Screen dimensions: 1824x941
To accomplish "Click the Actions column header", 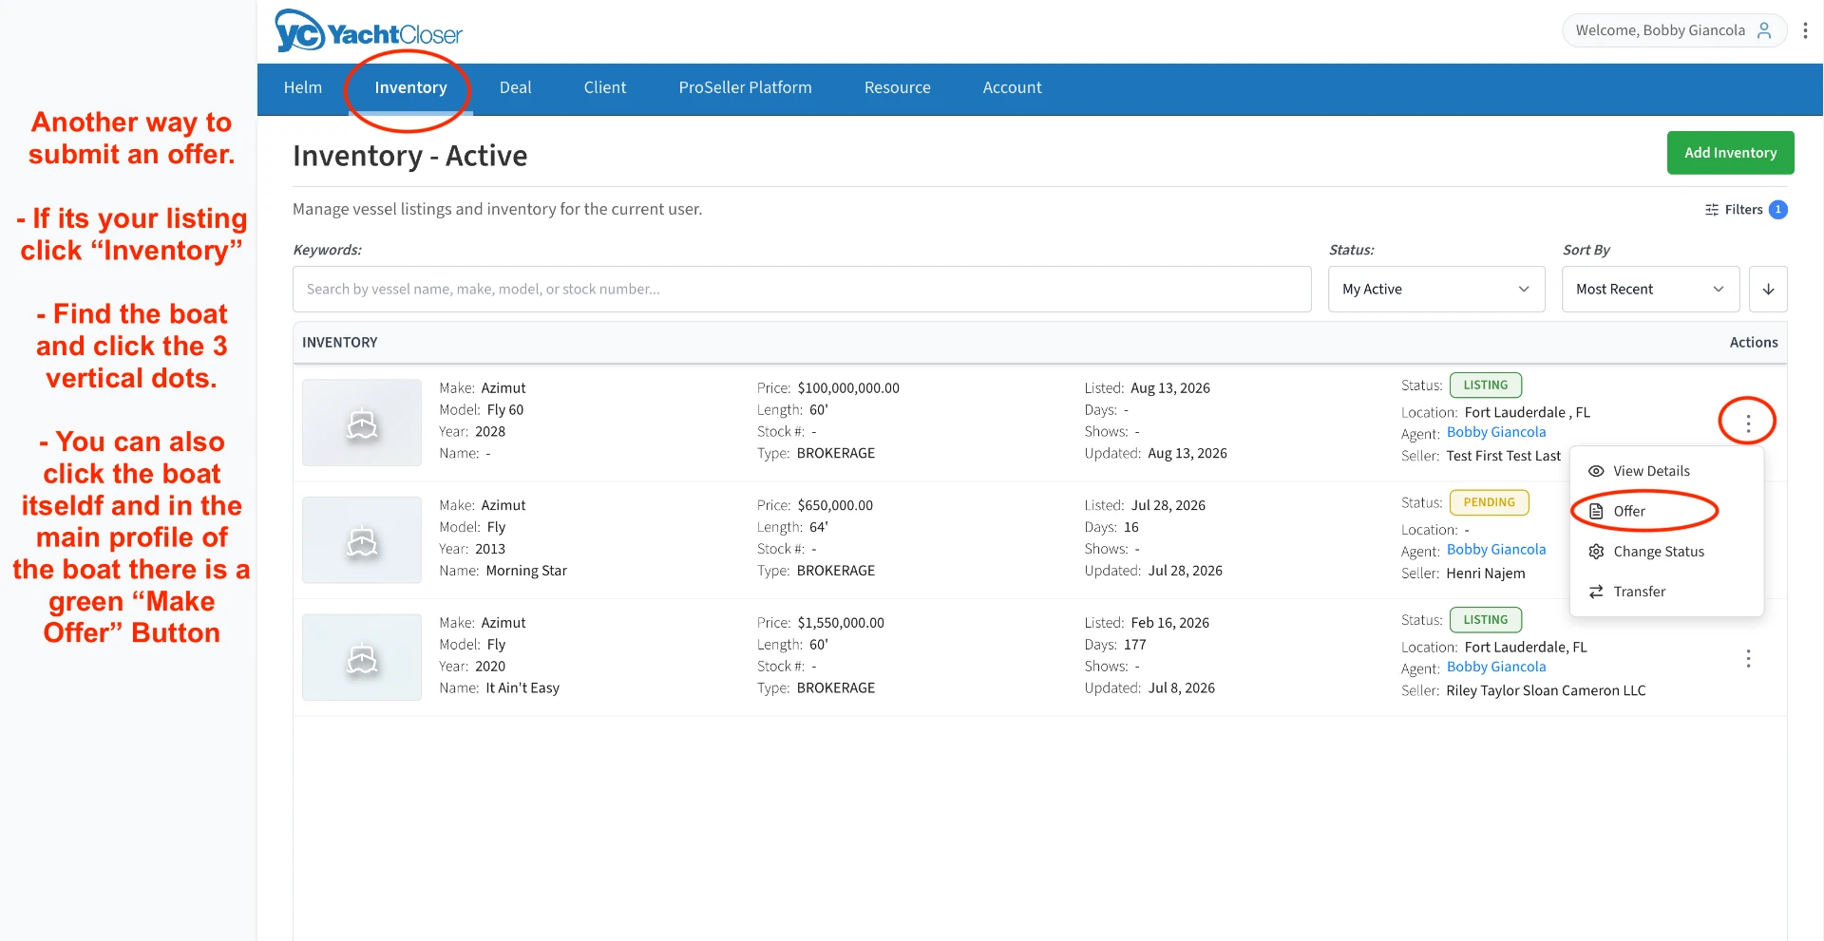I will pyautogui.click(x=1754, y=343).
